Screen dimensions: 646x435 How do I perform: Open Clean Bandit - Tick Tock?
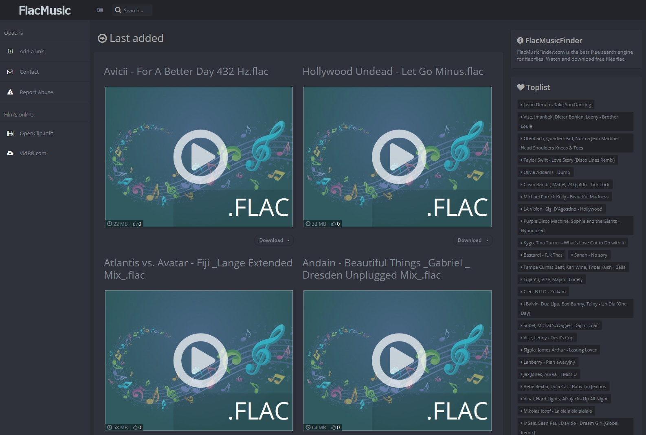(565, 185)
